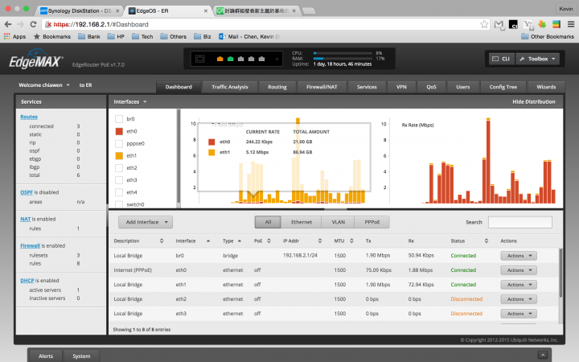Open the Biz bookmarks folder
Screen dimensions: 579x362
203,36
